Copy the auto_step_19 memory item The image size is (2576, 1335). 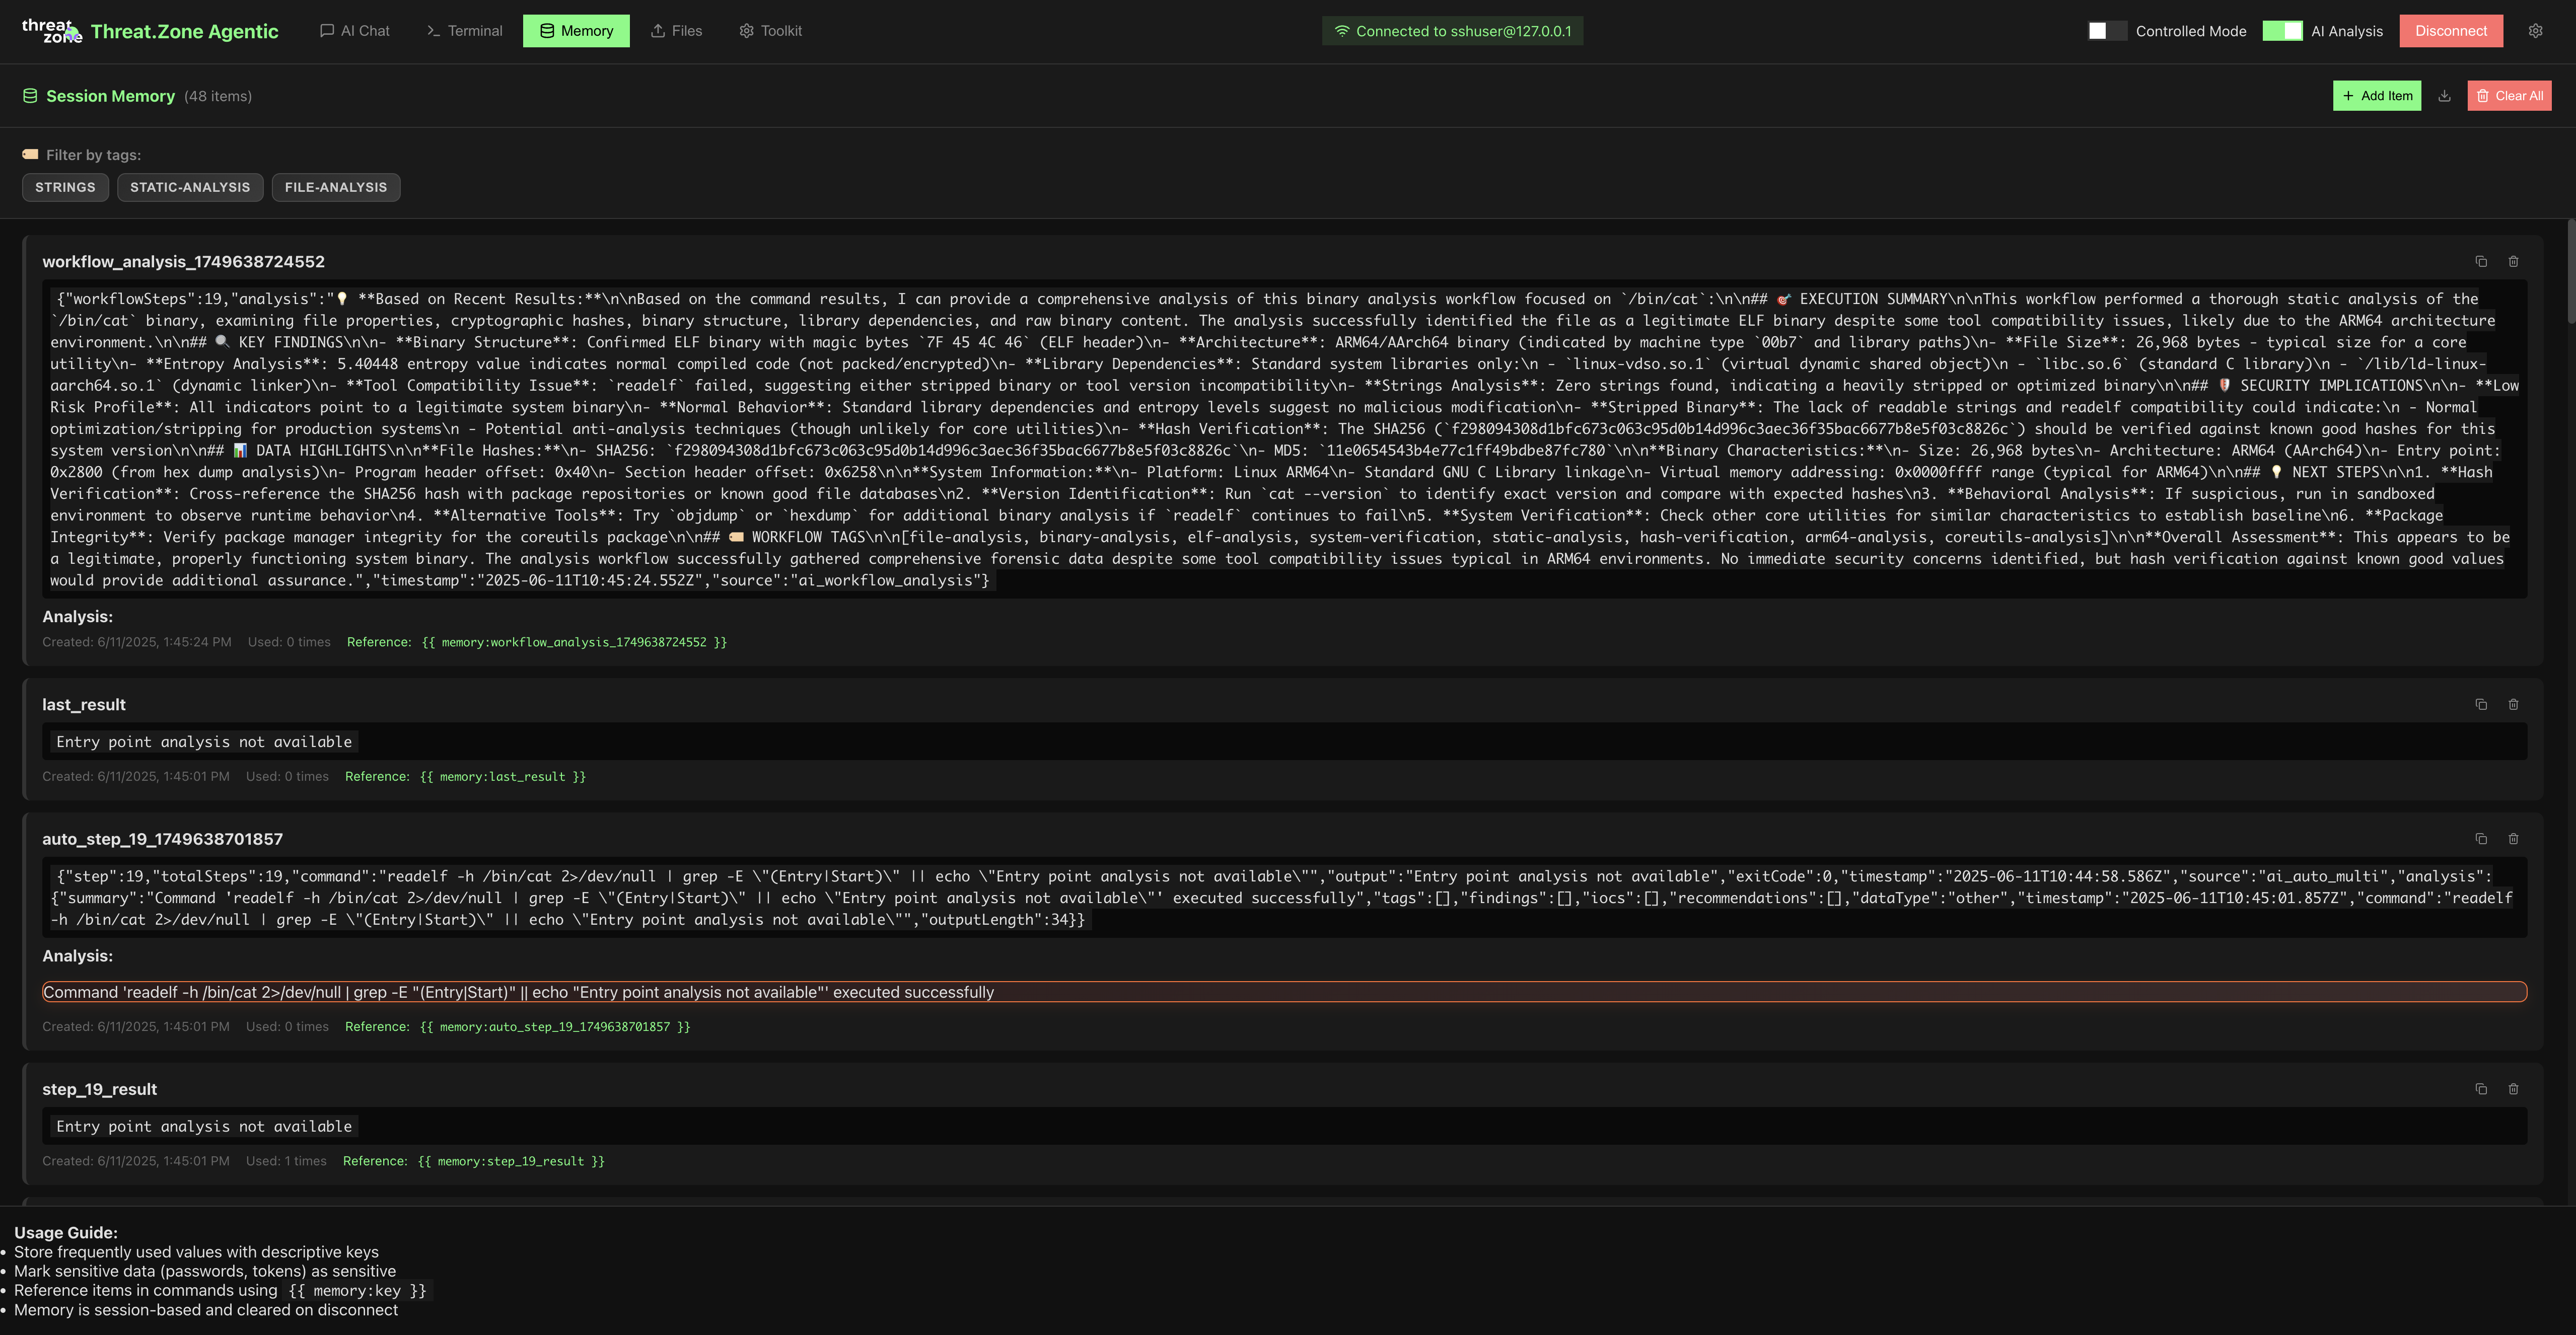click(2481, 839)
